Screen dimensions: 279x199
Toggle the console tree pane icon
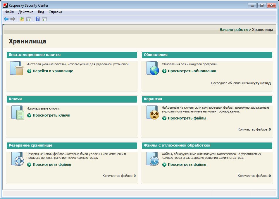[x=29, y=19]
